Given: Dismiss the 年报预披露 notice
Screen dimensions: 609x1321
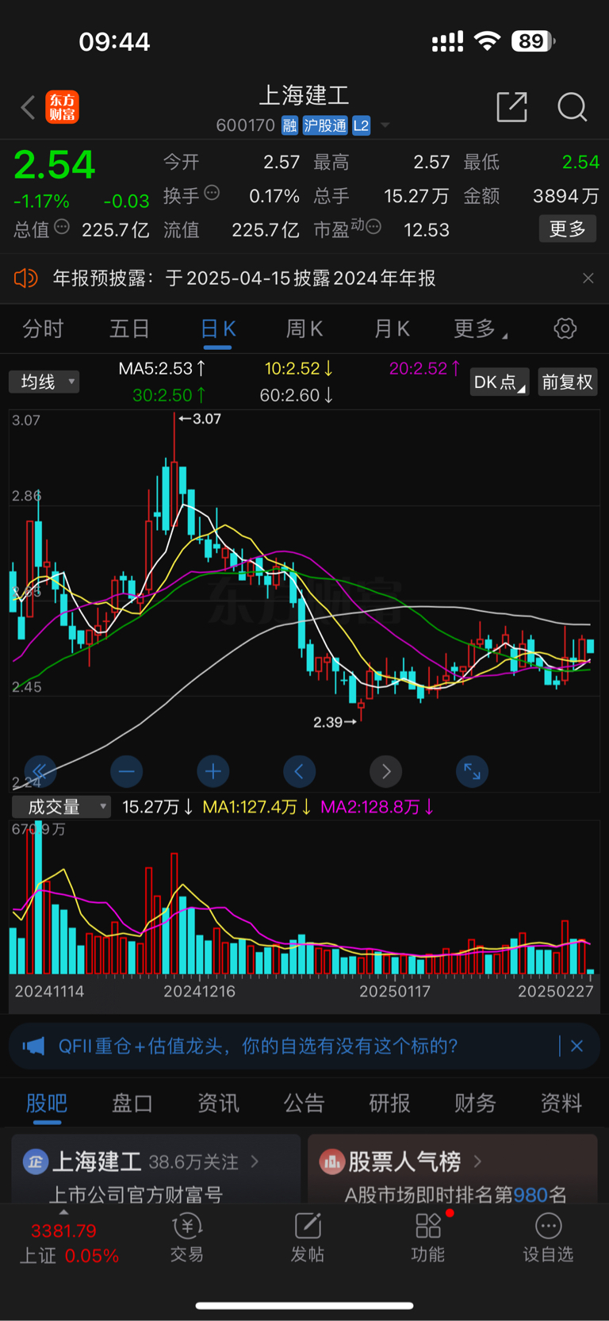Looking at the screenshot, I should [588, 278].
